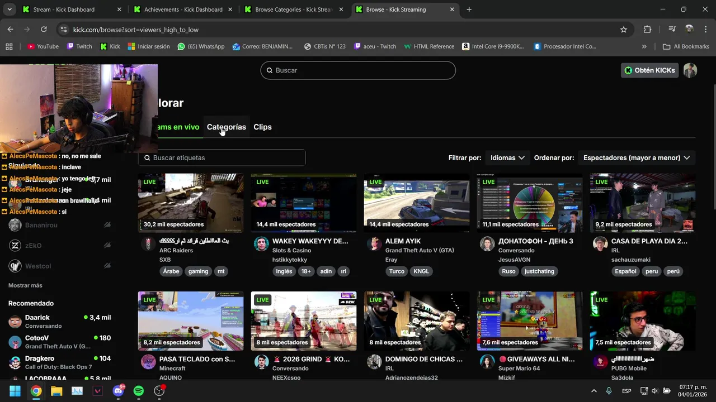Open the WAKEY WAKEYYY stream thumbnail
Viewport: 716px width, 402px height.
coord(304,203)
